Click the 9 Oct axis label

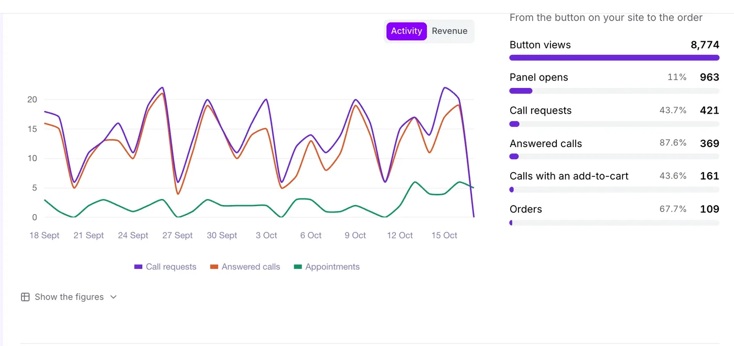(355, 236)
